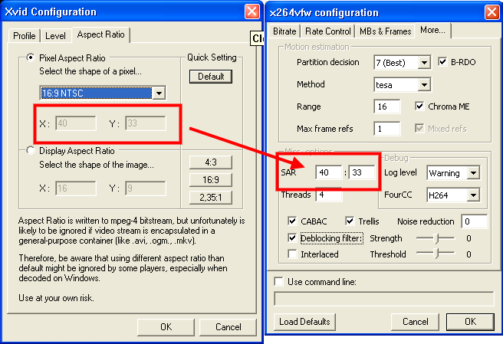The image size is (503, 344).
Task: Click the Default quick setting button
Action: tap(211, 77)
